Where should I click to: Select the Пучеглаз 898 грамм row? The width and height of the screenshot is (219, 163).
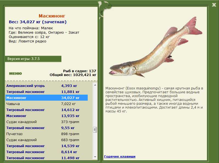click(47, 134)
